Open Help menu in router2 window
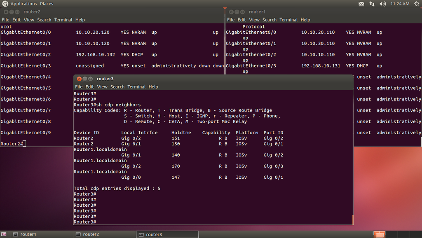 (x=80, y=20)
